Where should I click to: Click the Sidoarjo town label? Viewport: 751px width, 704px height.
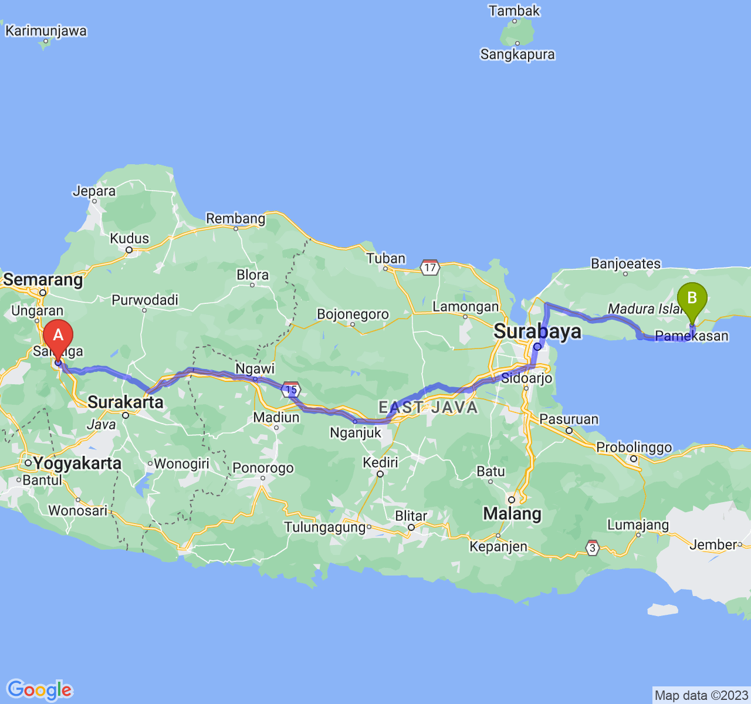[527, 378]
